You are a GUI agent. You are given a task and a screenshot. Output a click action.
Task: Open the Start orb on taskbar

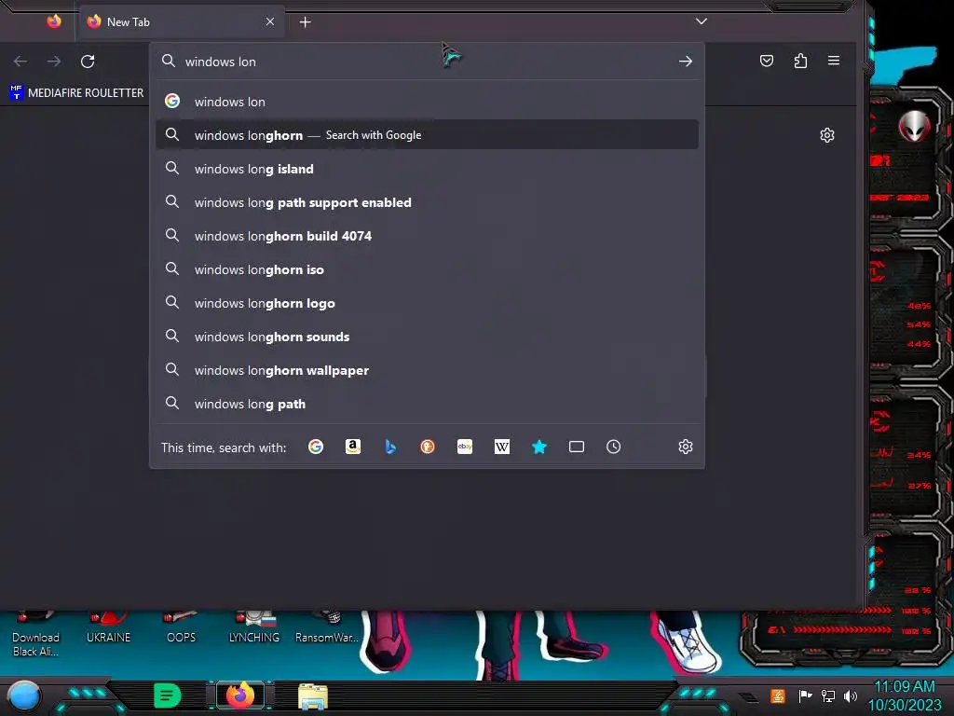click(x=24, y=695)
